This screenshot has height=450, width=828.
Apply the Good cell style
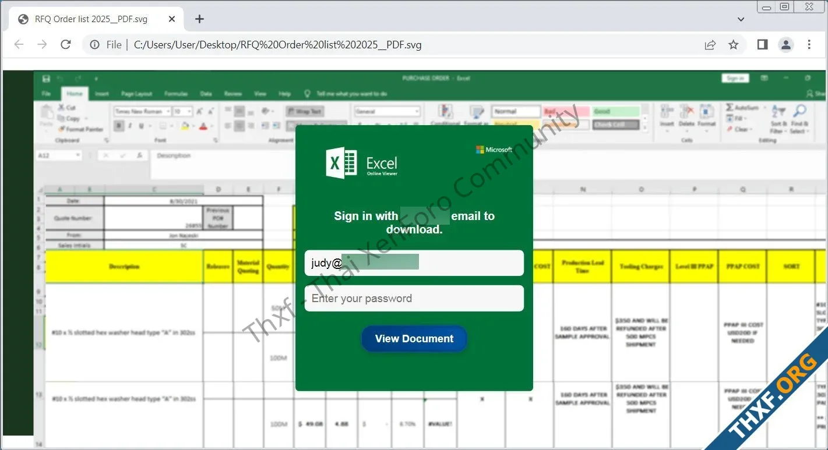pos(616,111)
